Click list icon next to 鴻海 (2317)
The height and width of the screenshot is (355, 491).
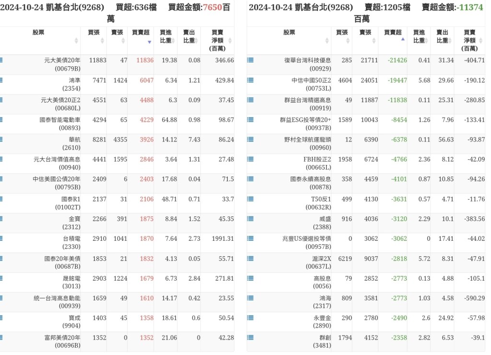[250, 298]
